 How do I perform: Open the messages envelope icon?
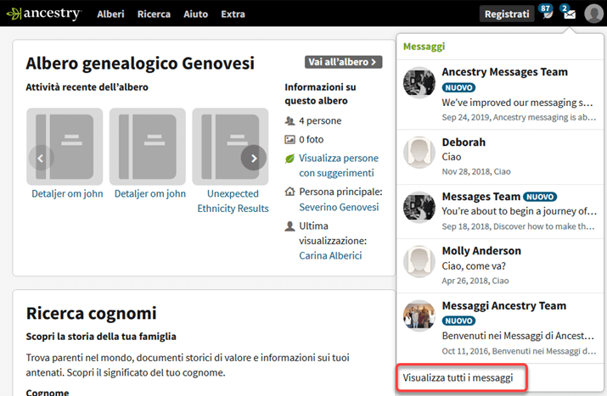click(x=568, y=12)
